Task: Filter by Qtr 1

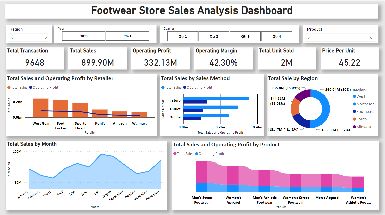Action: click(183, 36)
